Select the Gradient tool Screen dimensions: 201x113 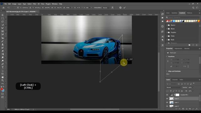(x=3, y=54)
